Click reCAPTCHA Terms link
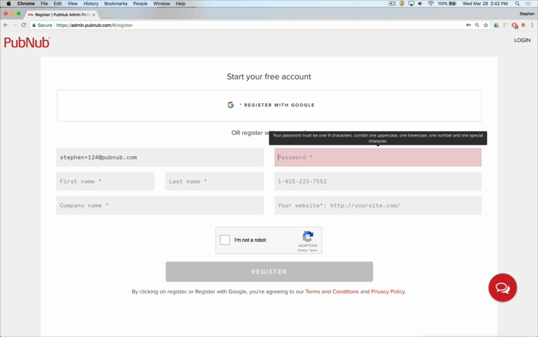Image resolution: width=538 pixels, height=337 pixels. tap(313, 251)
